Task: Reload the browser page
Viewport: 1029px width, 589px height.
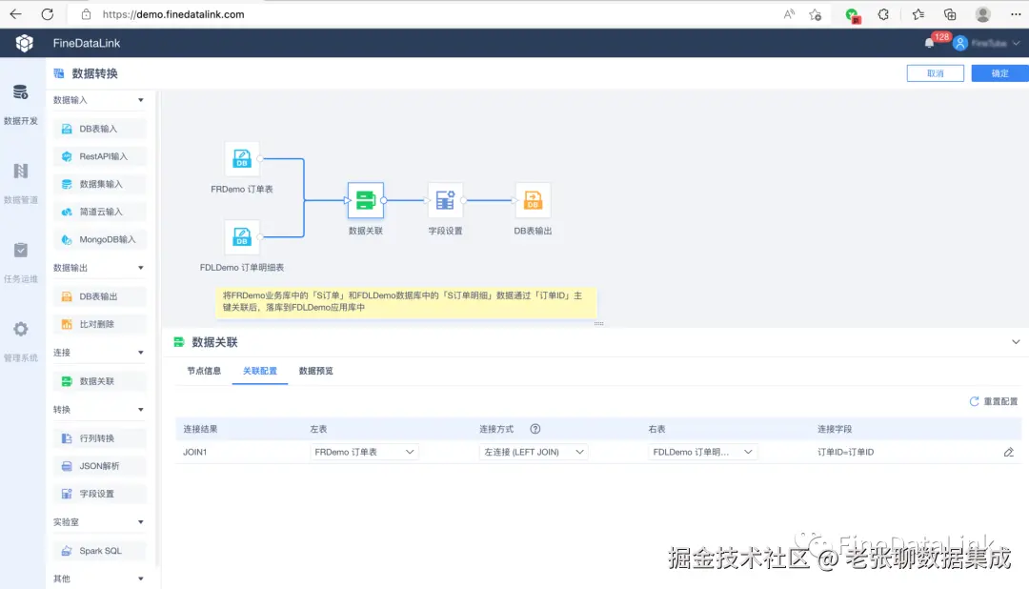Action: click(x=48, y=13)
